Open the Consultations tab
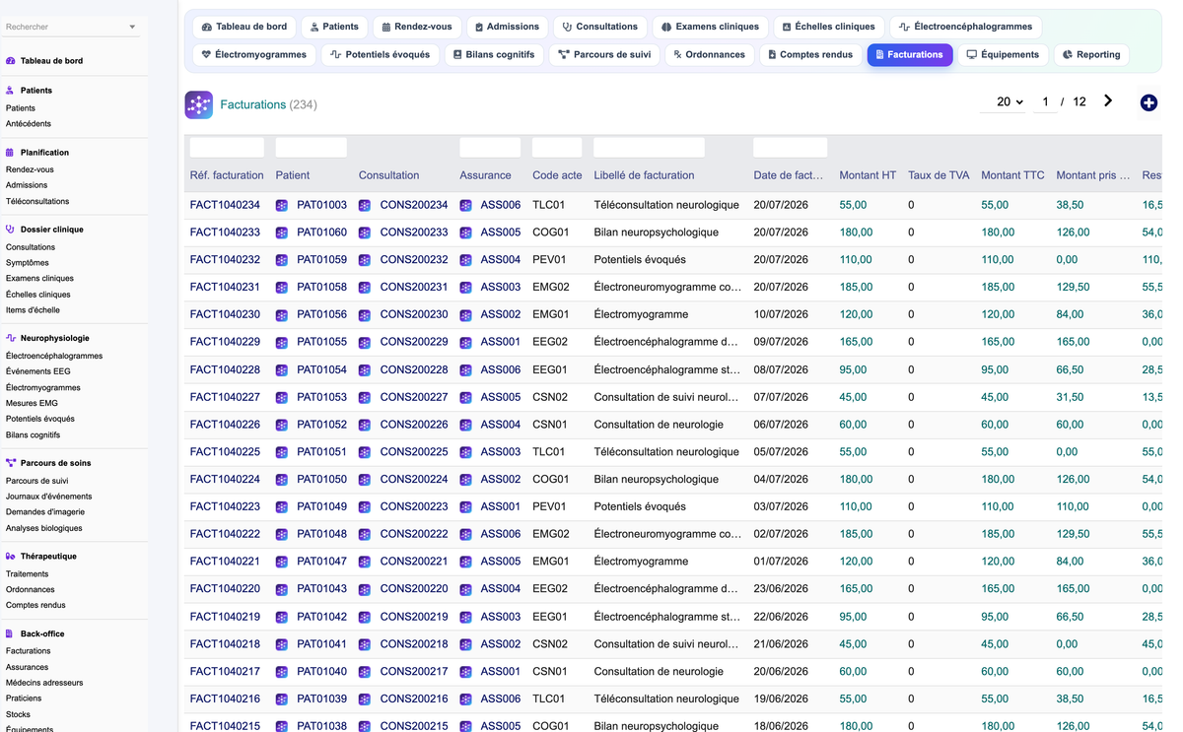 coord(600,27)
